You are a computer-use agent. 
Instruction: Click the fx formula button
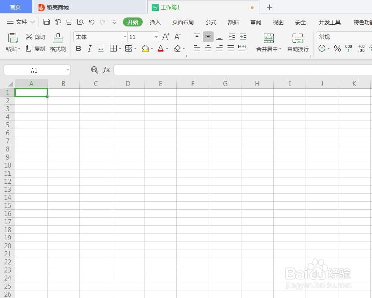tap(106, 70)
